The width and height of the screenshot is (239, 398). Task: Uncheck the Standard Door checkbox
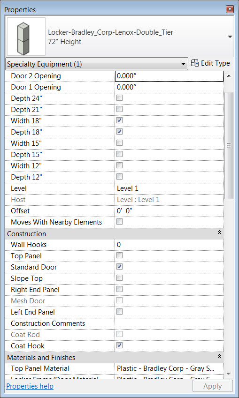click(x=119, y=267)
